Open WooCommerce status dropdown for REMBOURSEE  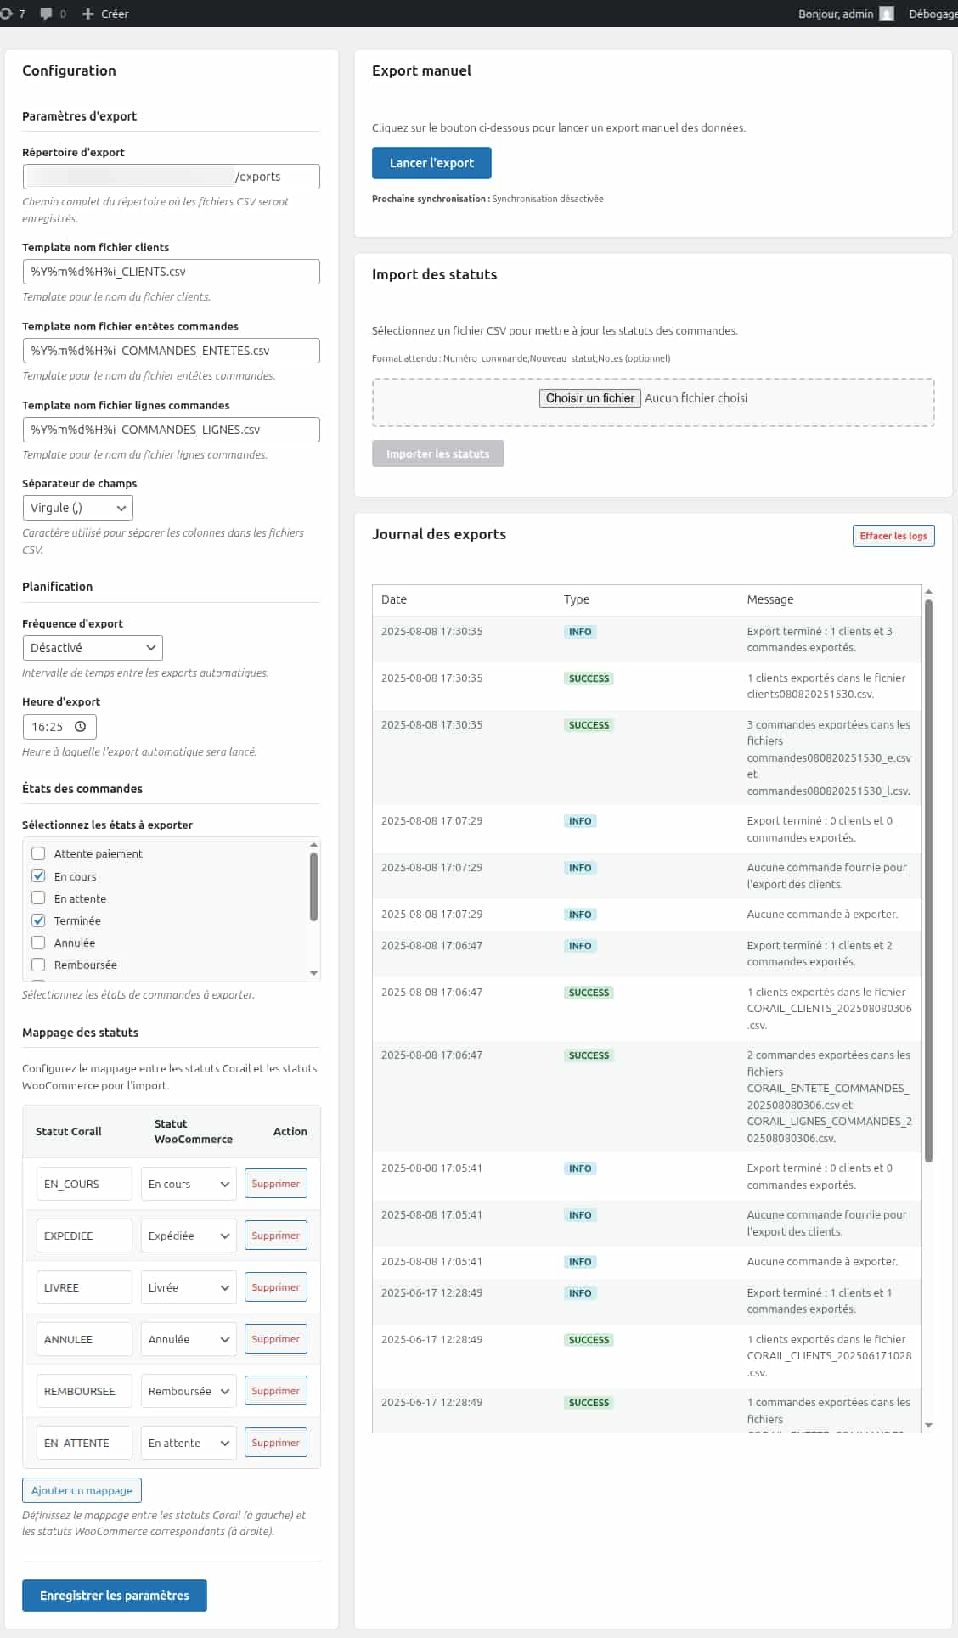point(188,1391)
